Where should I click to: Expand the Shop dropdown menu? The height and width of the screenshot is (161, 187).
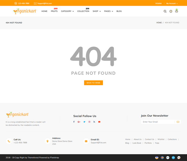tap(96, 11)
